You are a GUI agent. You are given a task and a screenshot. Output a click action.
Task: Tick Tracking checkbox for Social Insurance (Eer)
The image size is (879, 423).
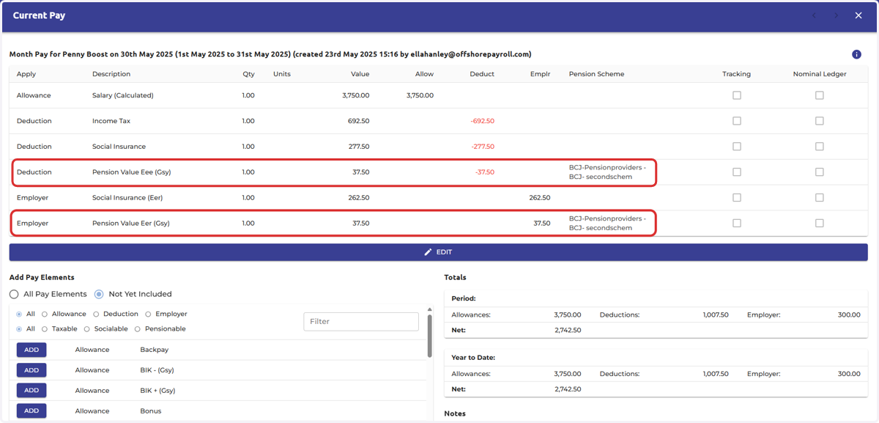(x=737, y=198)
